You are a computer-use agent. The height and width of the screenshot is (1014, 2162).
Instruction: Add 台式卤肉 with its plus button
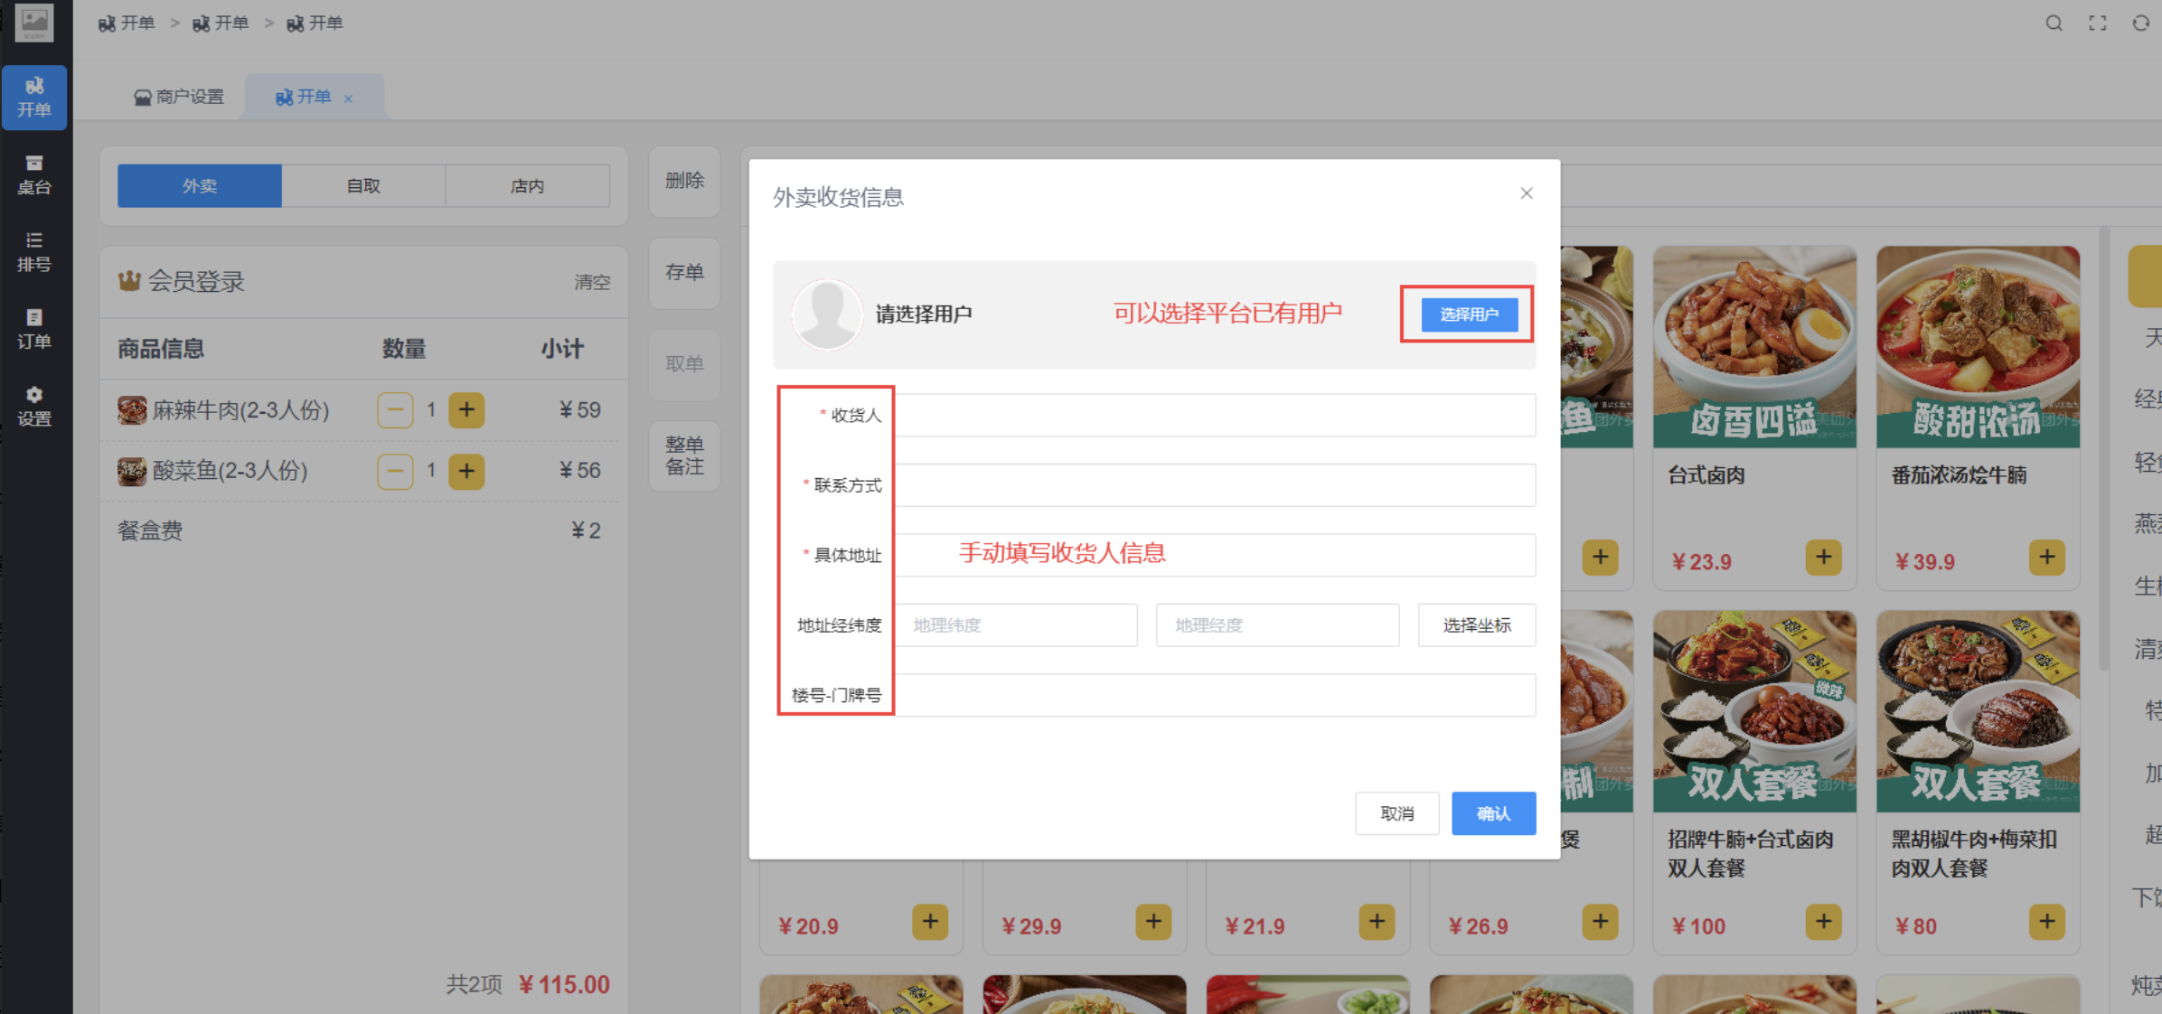[x=1823, y=558]
